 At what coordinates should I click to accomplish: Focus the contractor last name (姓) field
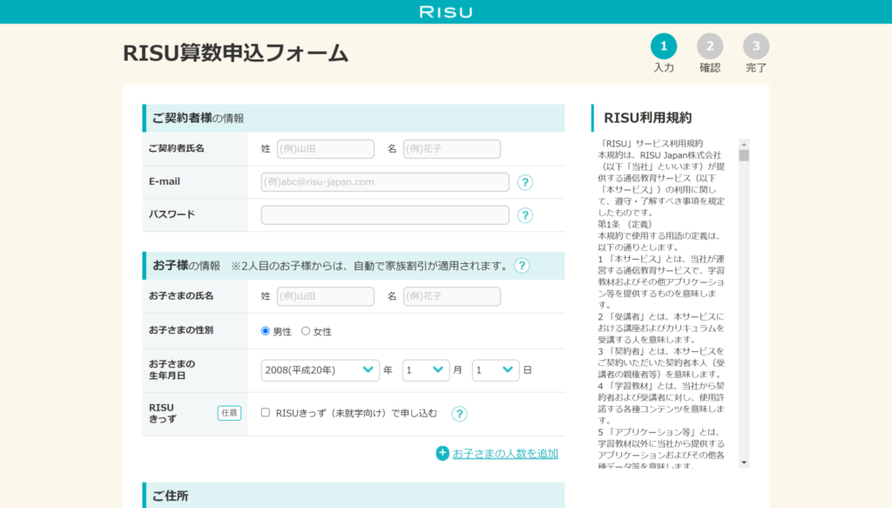tap(326, 149)
